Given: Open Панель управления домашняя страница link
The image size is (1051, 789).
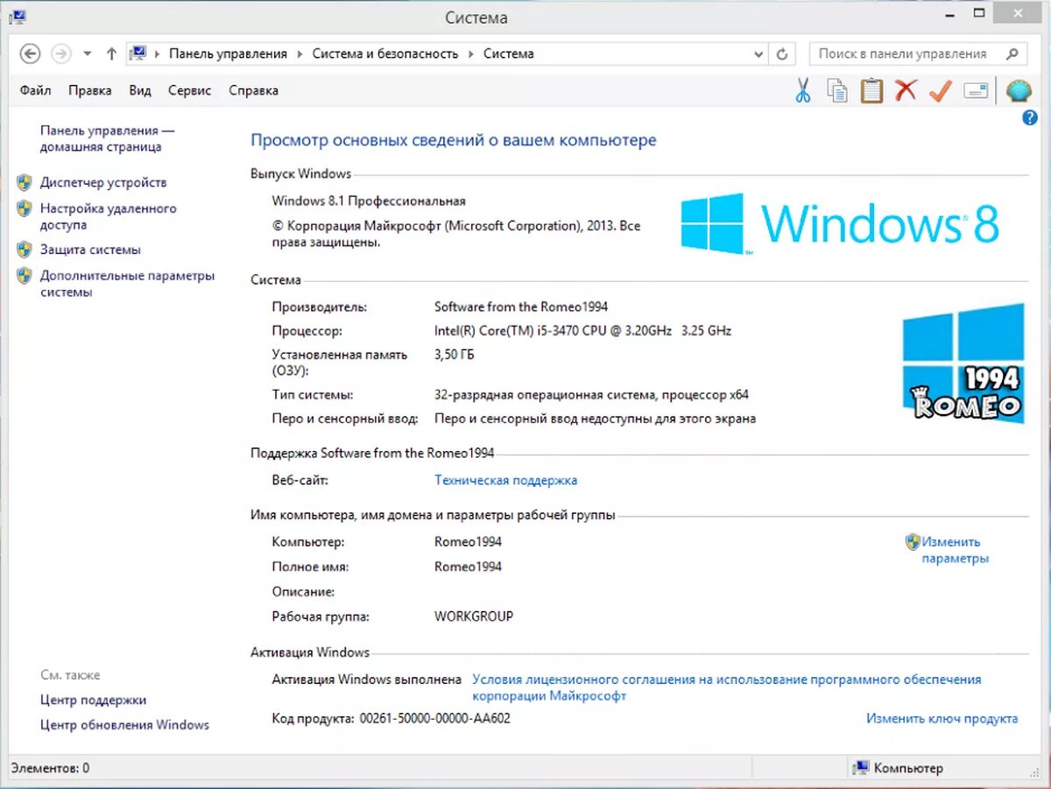Looking at the screenshot, I should point(107,138).
